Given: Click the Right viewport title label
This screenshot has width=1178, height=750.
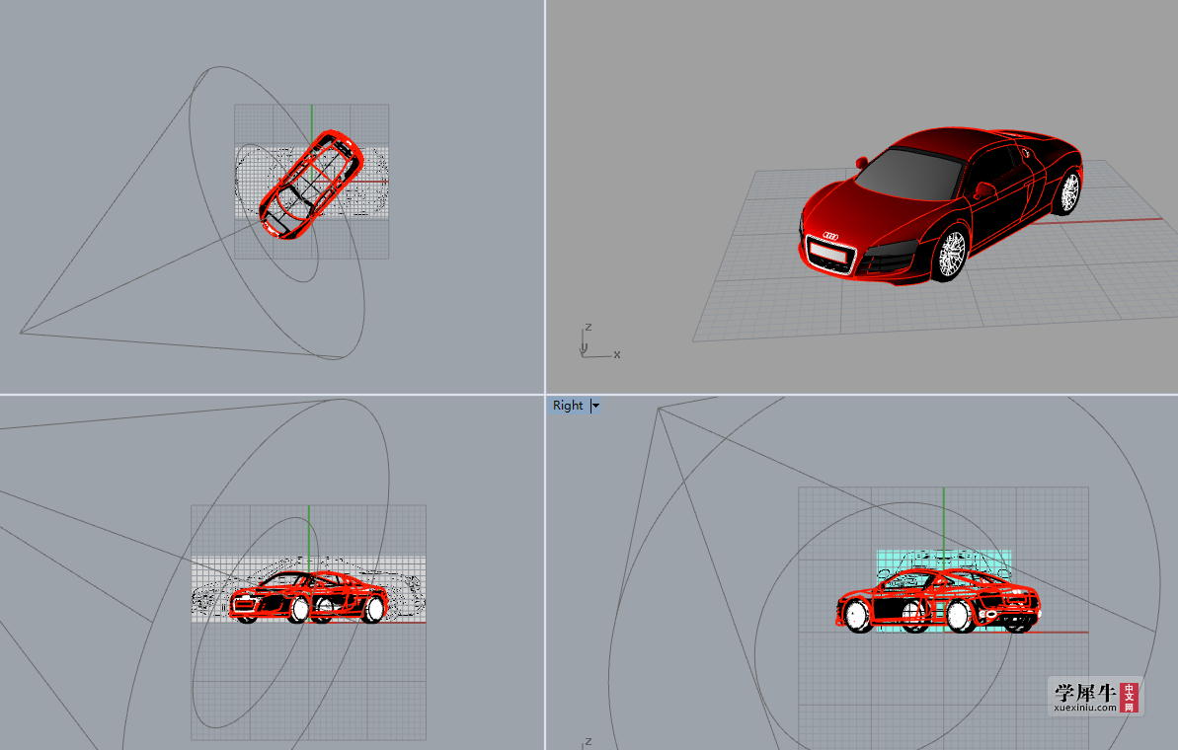Looking at the screenshot, I should tap(567, 406).
